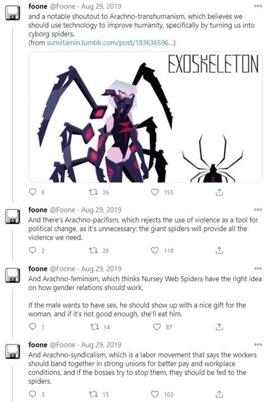Image resolution: width=265 pixels, height=402 pixels.
Task: Open the sunvitamin.tumblr.com post link
Action: [x=111, y=42]
